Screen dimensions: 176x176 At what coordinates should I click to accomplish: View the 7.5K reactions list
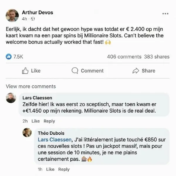[x=18, y=57]
